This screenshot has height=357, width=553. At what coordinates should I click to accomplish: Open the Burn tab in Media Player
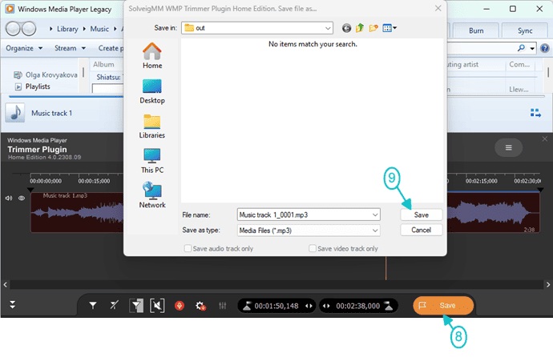(476, 30)
